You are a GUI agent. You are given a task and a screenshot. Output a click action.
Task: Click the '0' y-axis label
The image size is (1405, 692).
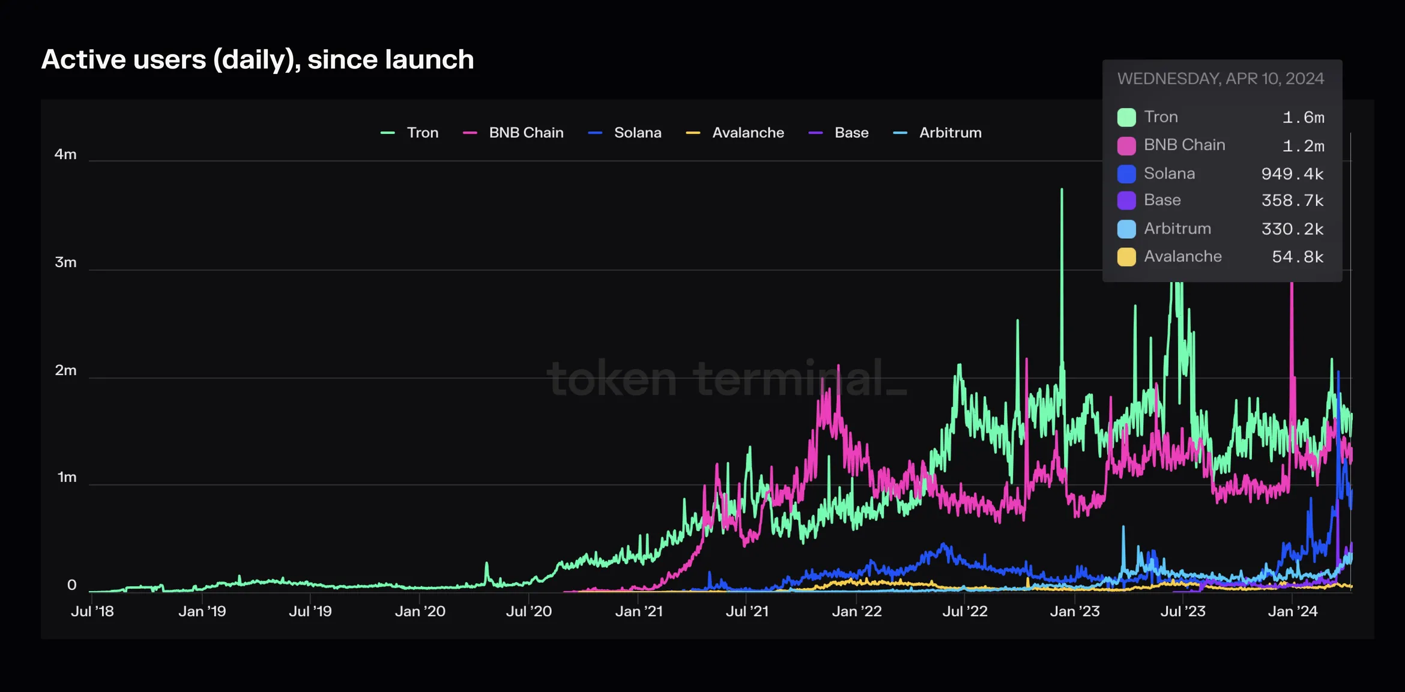click(71, 585)
